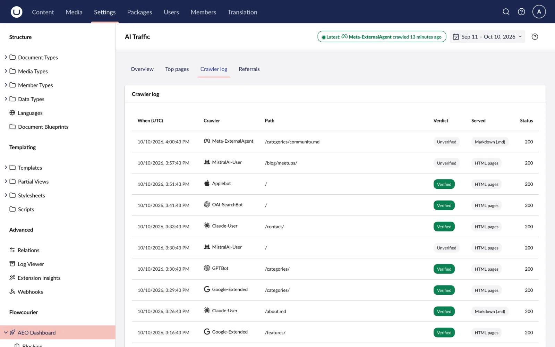
Task: Click the Webhooks icon
Action: click(12, 291)
